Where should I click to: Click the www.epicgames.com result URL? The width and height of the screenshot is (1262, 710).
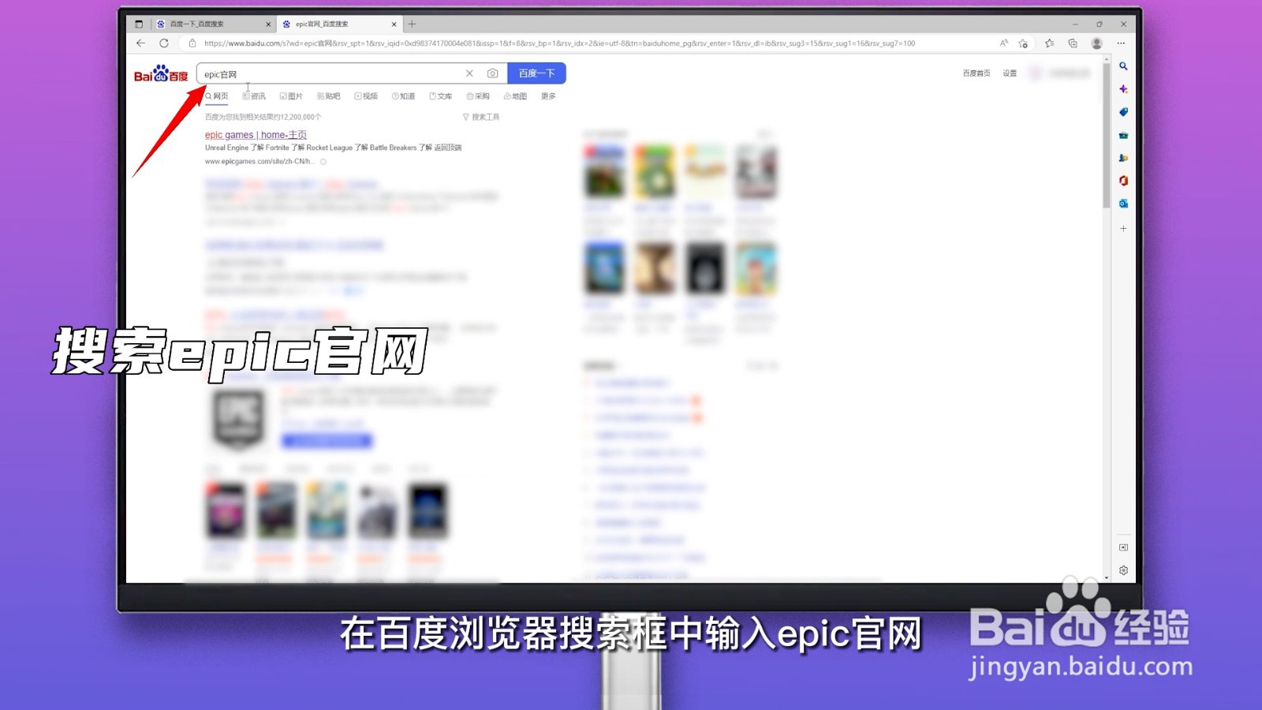click(x=259, y=162)
